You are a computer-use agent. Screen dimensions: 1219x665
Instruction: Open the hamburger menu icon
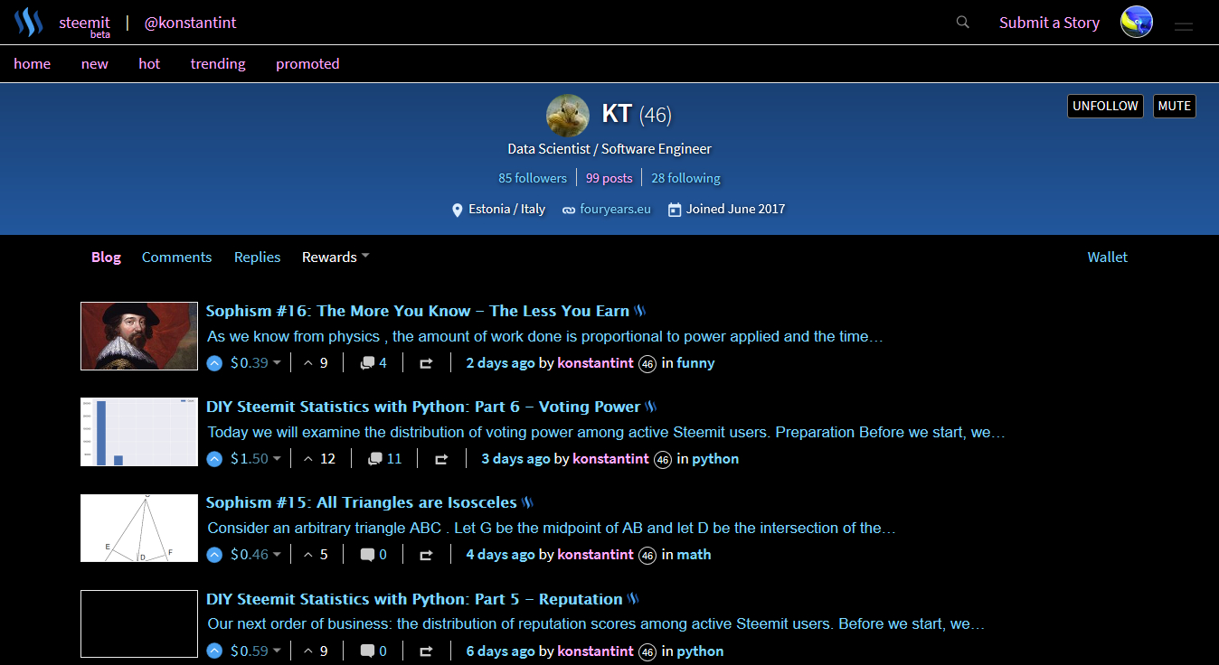pyautogui.click(x=1184, y=27)
